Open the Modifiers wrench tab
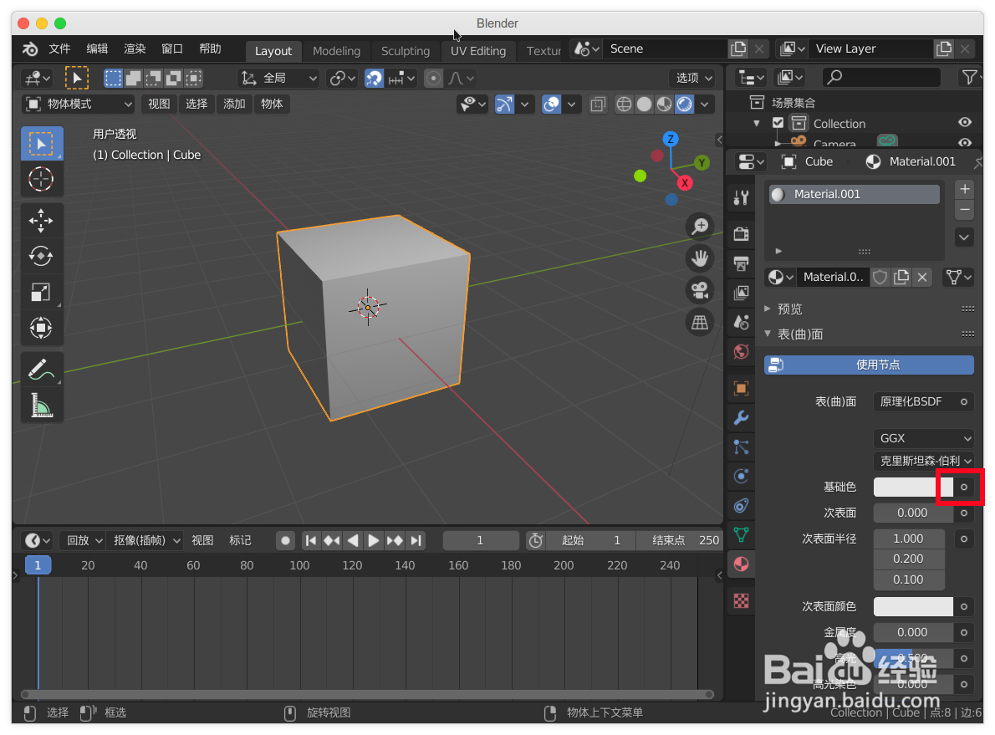 (741, 417)
